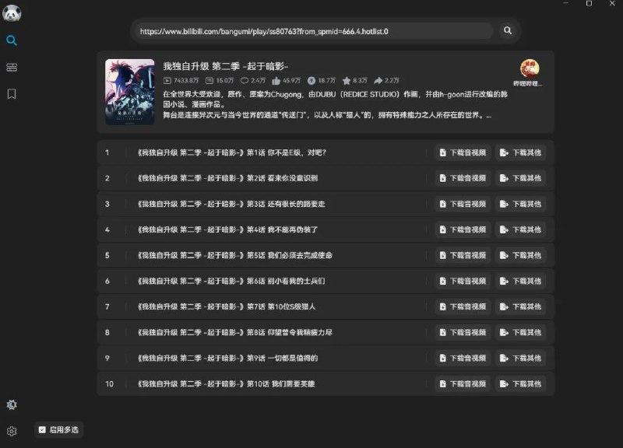Screen dimensions: 623x448
Task: Click 下载音视频 for episode 10
Action: click(463, 383)
